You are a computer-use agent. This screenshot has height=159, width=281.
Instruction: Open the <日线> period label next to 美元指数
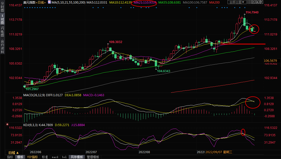coord(41,2)
